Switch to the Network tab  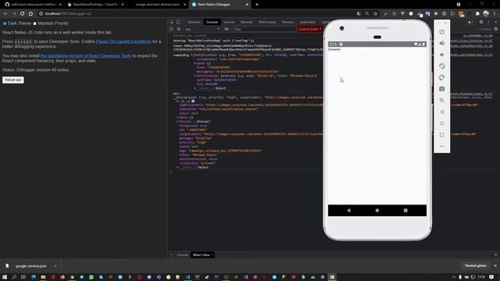click(x=246, y=22)
